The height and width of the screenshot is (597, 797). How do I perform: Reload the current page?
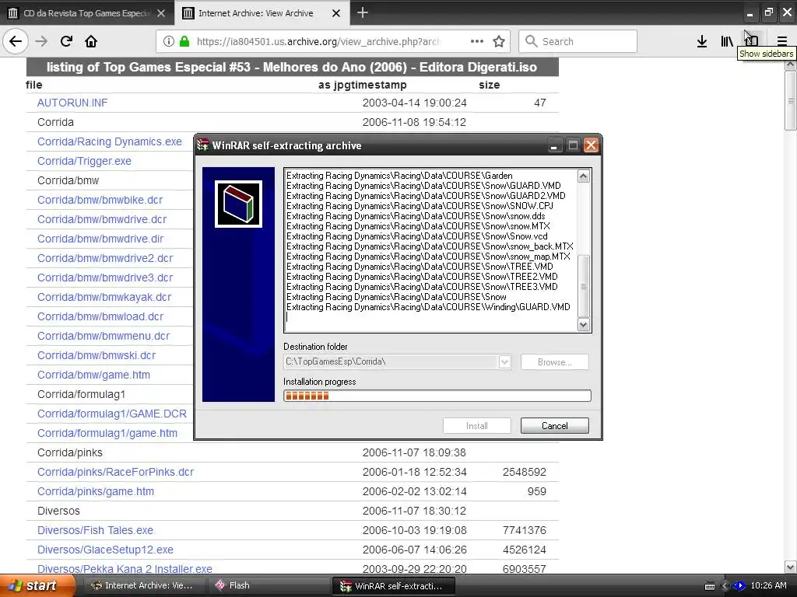66,41
